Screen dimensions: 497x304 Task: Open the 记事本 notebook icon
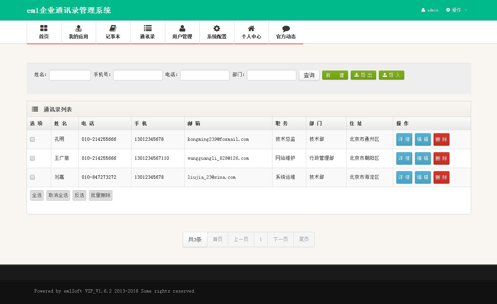(x=113, y=28)
